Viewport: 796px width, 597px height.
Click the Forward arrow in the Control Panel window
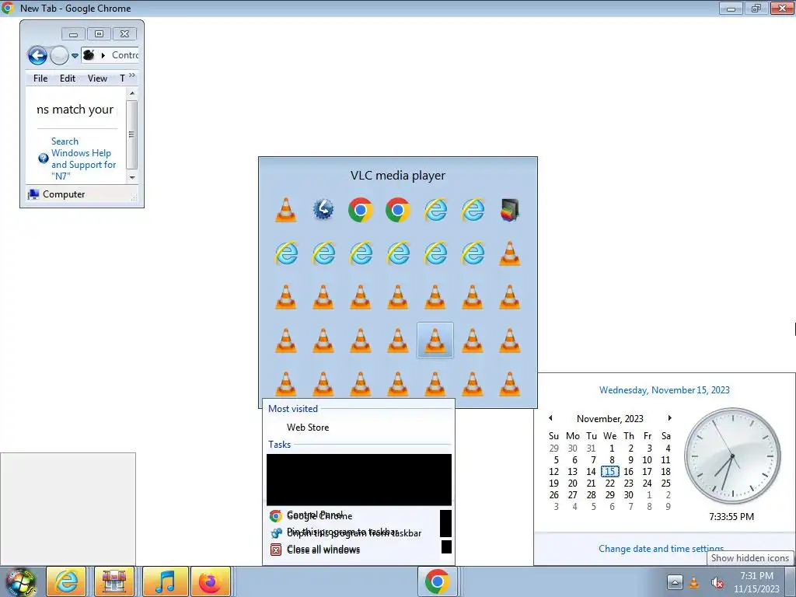pos(59,55)
